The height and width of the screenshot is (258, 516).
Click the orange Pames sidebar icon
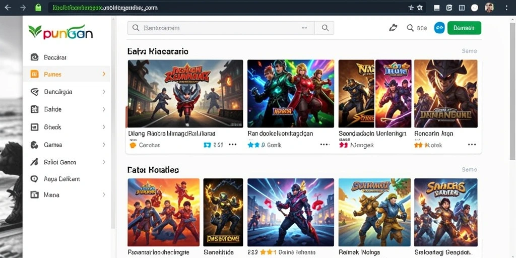point(34,74)
